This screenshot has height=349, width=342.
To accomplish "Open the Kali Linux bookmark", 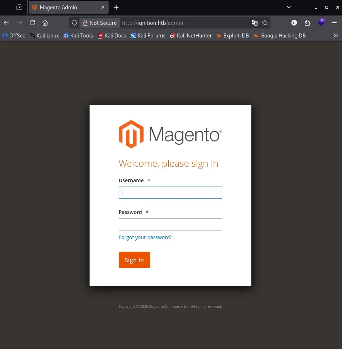I will click(44, 36).
